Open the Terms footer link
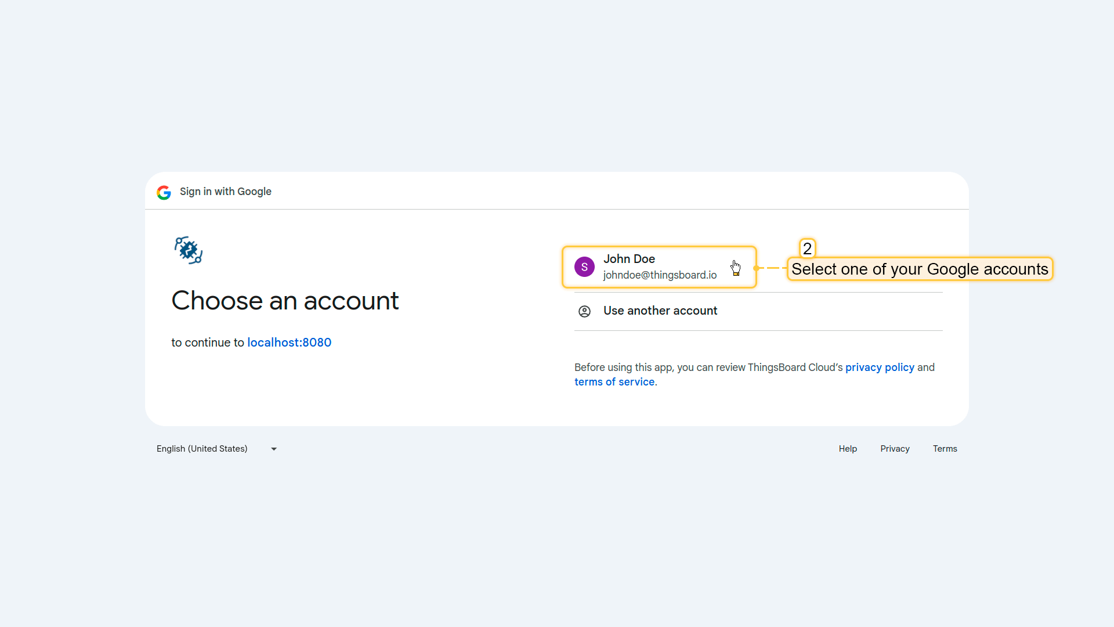This screenshot has height=627, width=1114. [945, 449]
